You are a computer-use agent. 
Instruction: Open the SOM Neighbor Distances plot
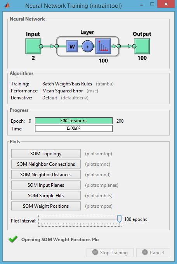click(x=46, y=174)
